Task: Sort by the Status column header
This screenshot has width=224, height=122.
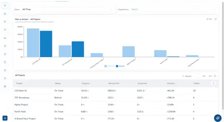Action: (x=58, y=83)
